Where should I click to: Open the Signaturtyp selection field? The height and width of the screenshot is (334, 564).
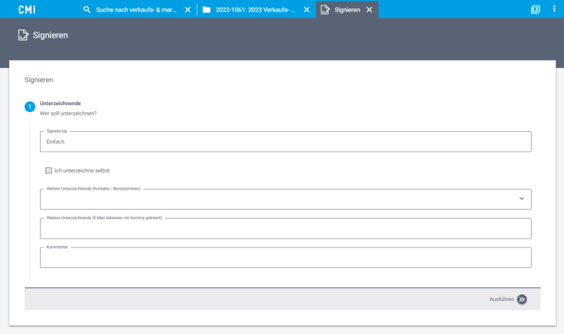pos(285,142)
